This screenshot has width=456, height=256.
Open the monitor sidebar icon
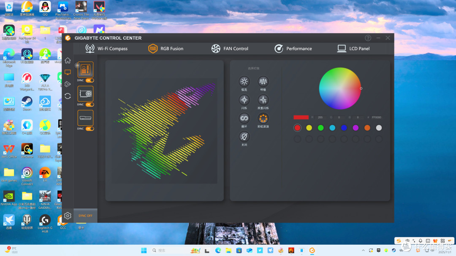coord(68,72)
